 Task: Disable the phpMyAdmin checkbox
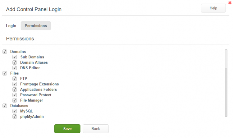(15, 117)
